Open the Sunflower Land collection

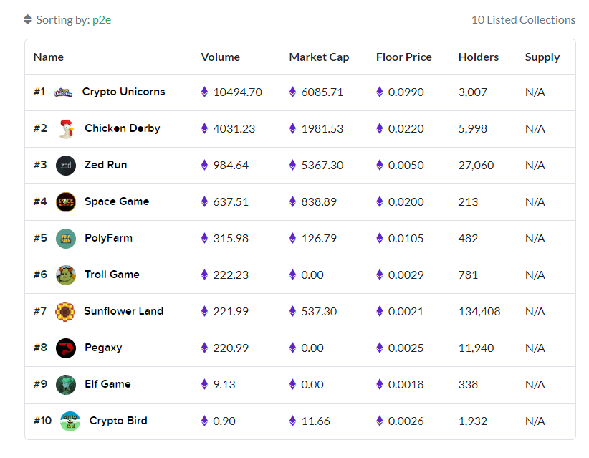click(123, 311)
